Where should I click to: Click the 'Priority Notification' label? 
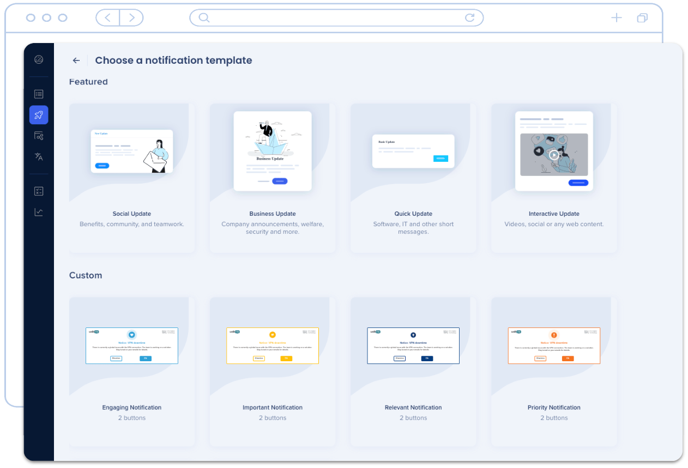554,408
